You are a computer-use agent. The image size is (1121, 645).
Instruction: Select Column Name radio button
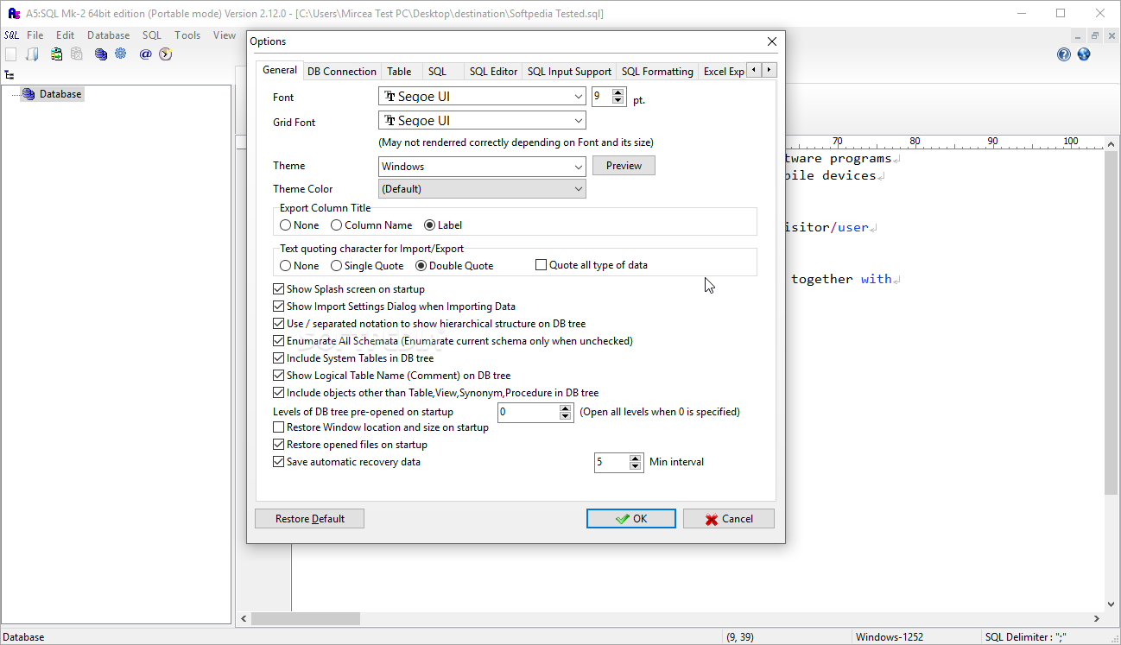(x=371, y=225)
